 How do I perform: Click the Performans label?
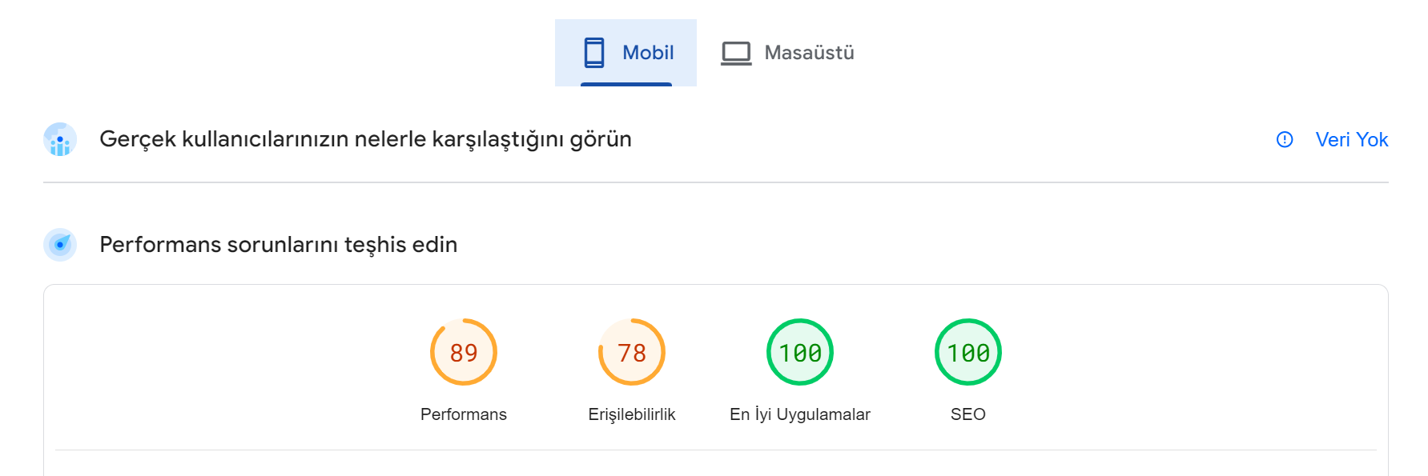(464, 414)
